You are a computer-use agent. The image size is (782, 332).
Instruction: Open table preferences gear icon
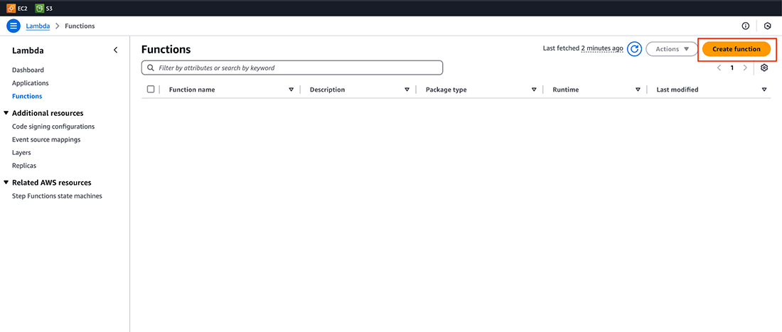point(764,68)
